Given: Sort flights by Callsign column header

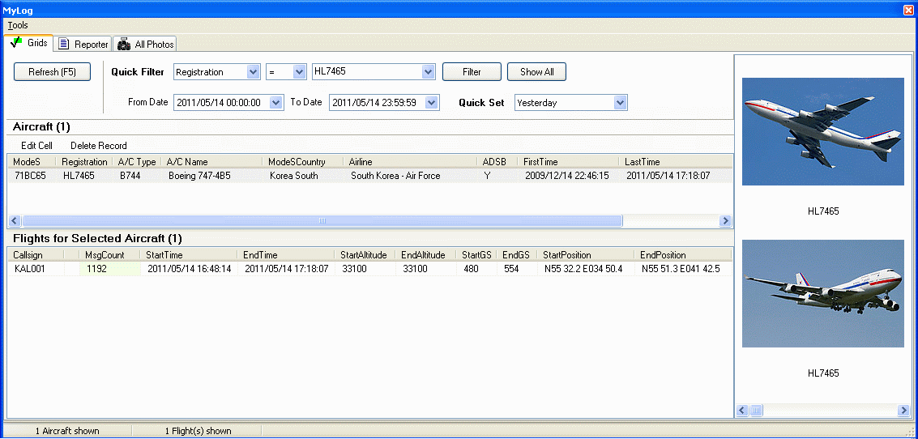Looking at the screenshot, I should coord(36,255).
